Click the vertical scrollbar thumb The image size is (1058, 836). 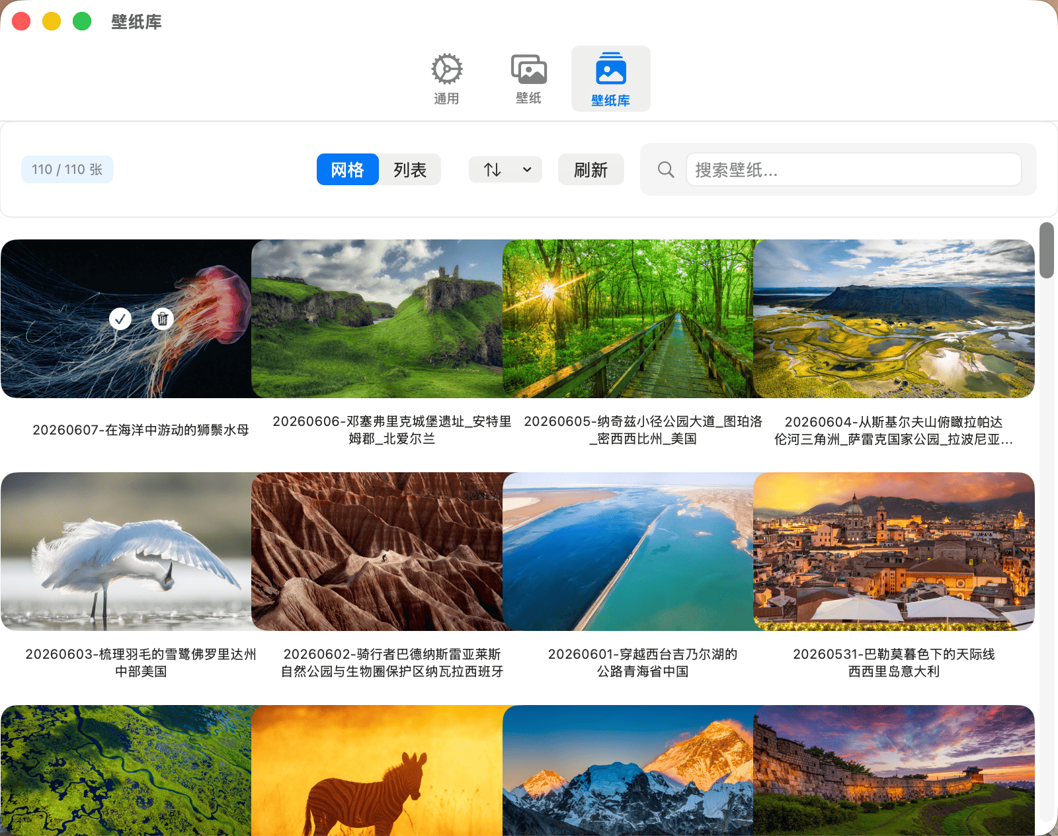(x=1046, y=251)
